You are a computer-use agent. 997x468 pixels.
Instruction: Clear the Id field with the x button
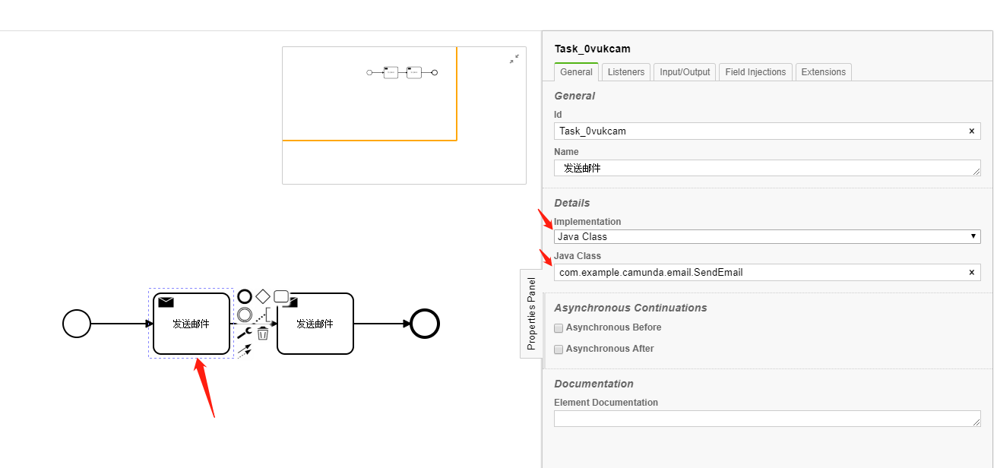pos(971,131)
